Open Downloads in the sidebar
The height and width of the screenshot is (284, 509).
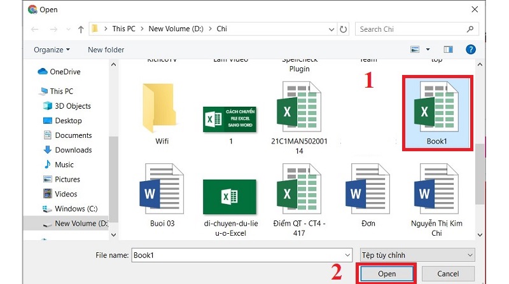coord(67,150)
